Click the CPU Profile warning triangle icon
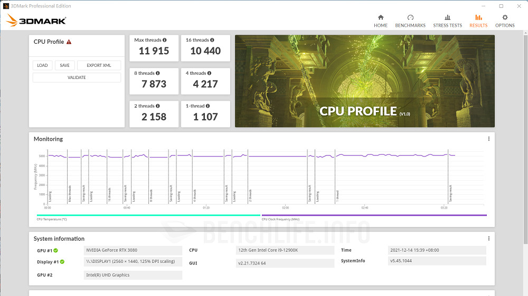Viewport: 528px width, 296px height. (69, 42)
